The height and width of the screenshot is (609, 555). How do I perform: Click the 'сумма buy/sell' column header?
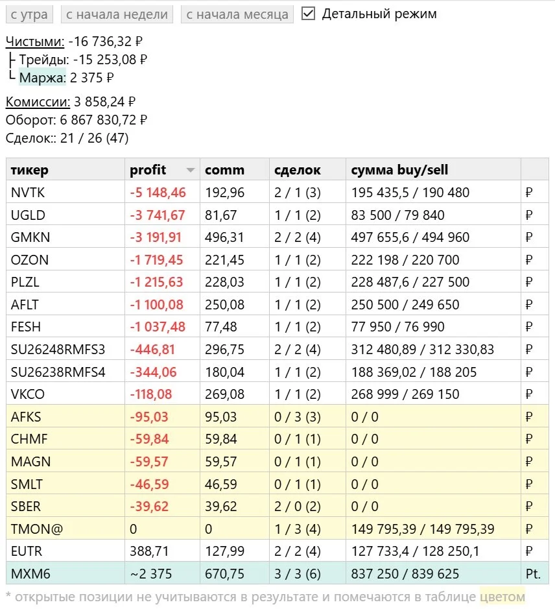tap(433, 169)
